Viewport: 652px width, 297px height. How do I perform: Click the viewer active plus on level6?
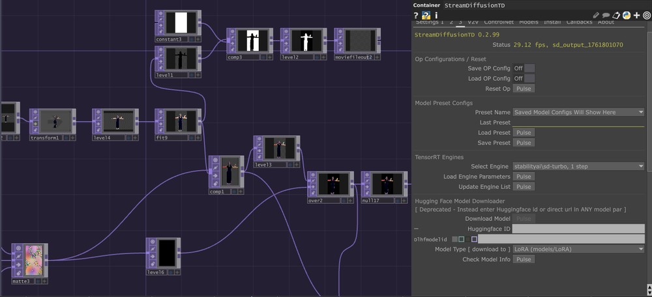click(177, 272)
